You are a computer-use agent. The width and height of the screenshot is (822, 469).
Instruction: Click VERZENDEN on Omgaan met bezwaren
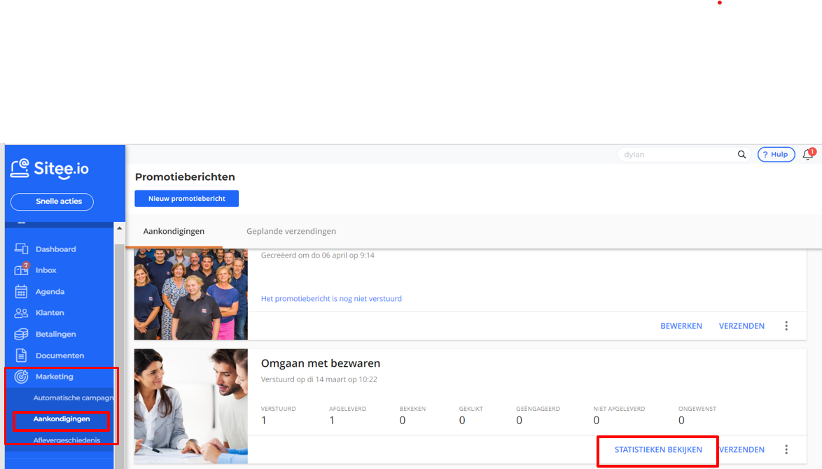(741, 449)
